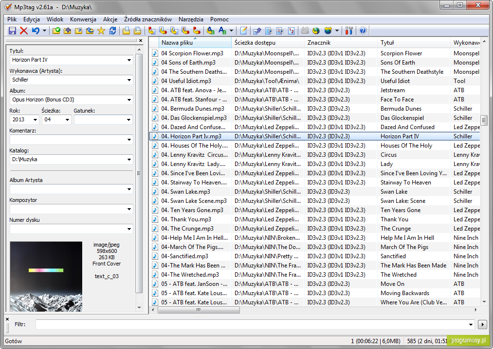Viewport: 493px width, 349px height.
Task: Click the yellow star Favorites icon
Action: coord(101,31)
